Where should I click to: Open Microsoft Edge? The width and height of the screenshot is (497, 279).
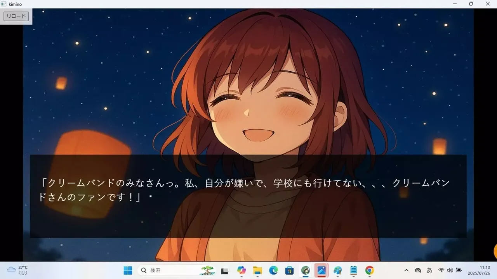point(273,270)
